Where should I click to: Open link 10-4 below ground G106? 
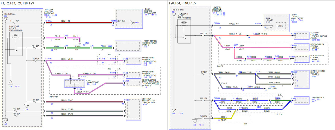click(85, 45)
